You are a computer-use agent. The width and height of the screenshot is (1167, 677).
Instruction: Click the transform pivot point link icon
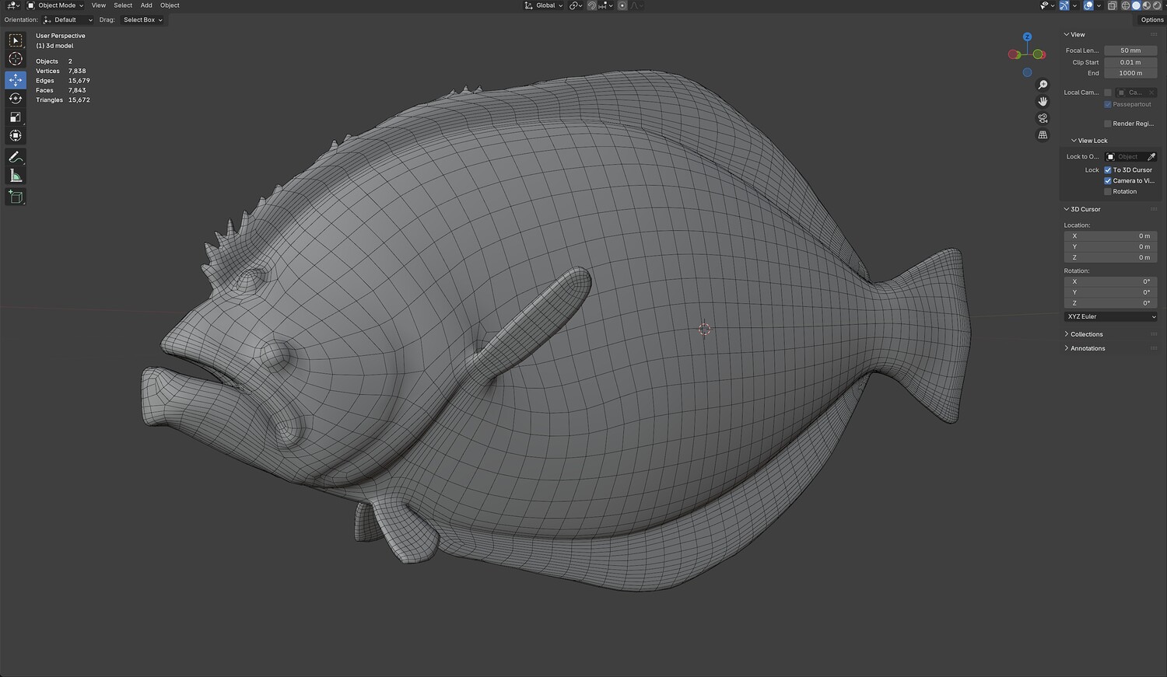coord(576,5)
